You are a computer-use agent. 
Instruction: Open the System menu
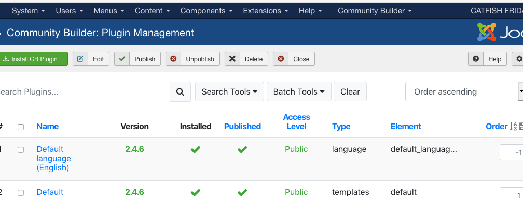click(x=29, y=11)
